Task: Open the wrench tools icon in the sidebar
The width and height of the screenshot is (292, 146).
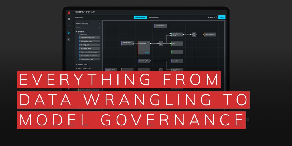Action: (x=69, y=39)
